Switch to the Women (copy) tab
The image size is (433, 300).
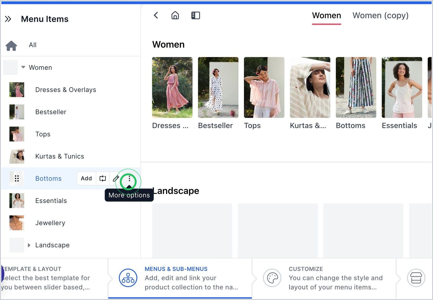(x=381, y=16)
